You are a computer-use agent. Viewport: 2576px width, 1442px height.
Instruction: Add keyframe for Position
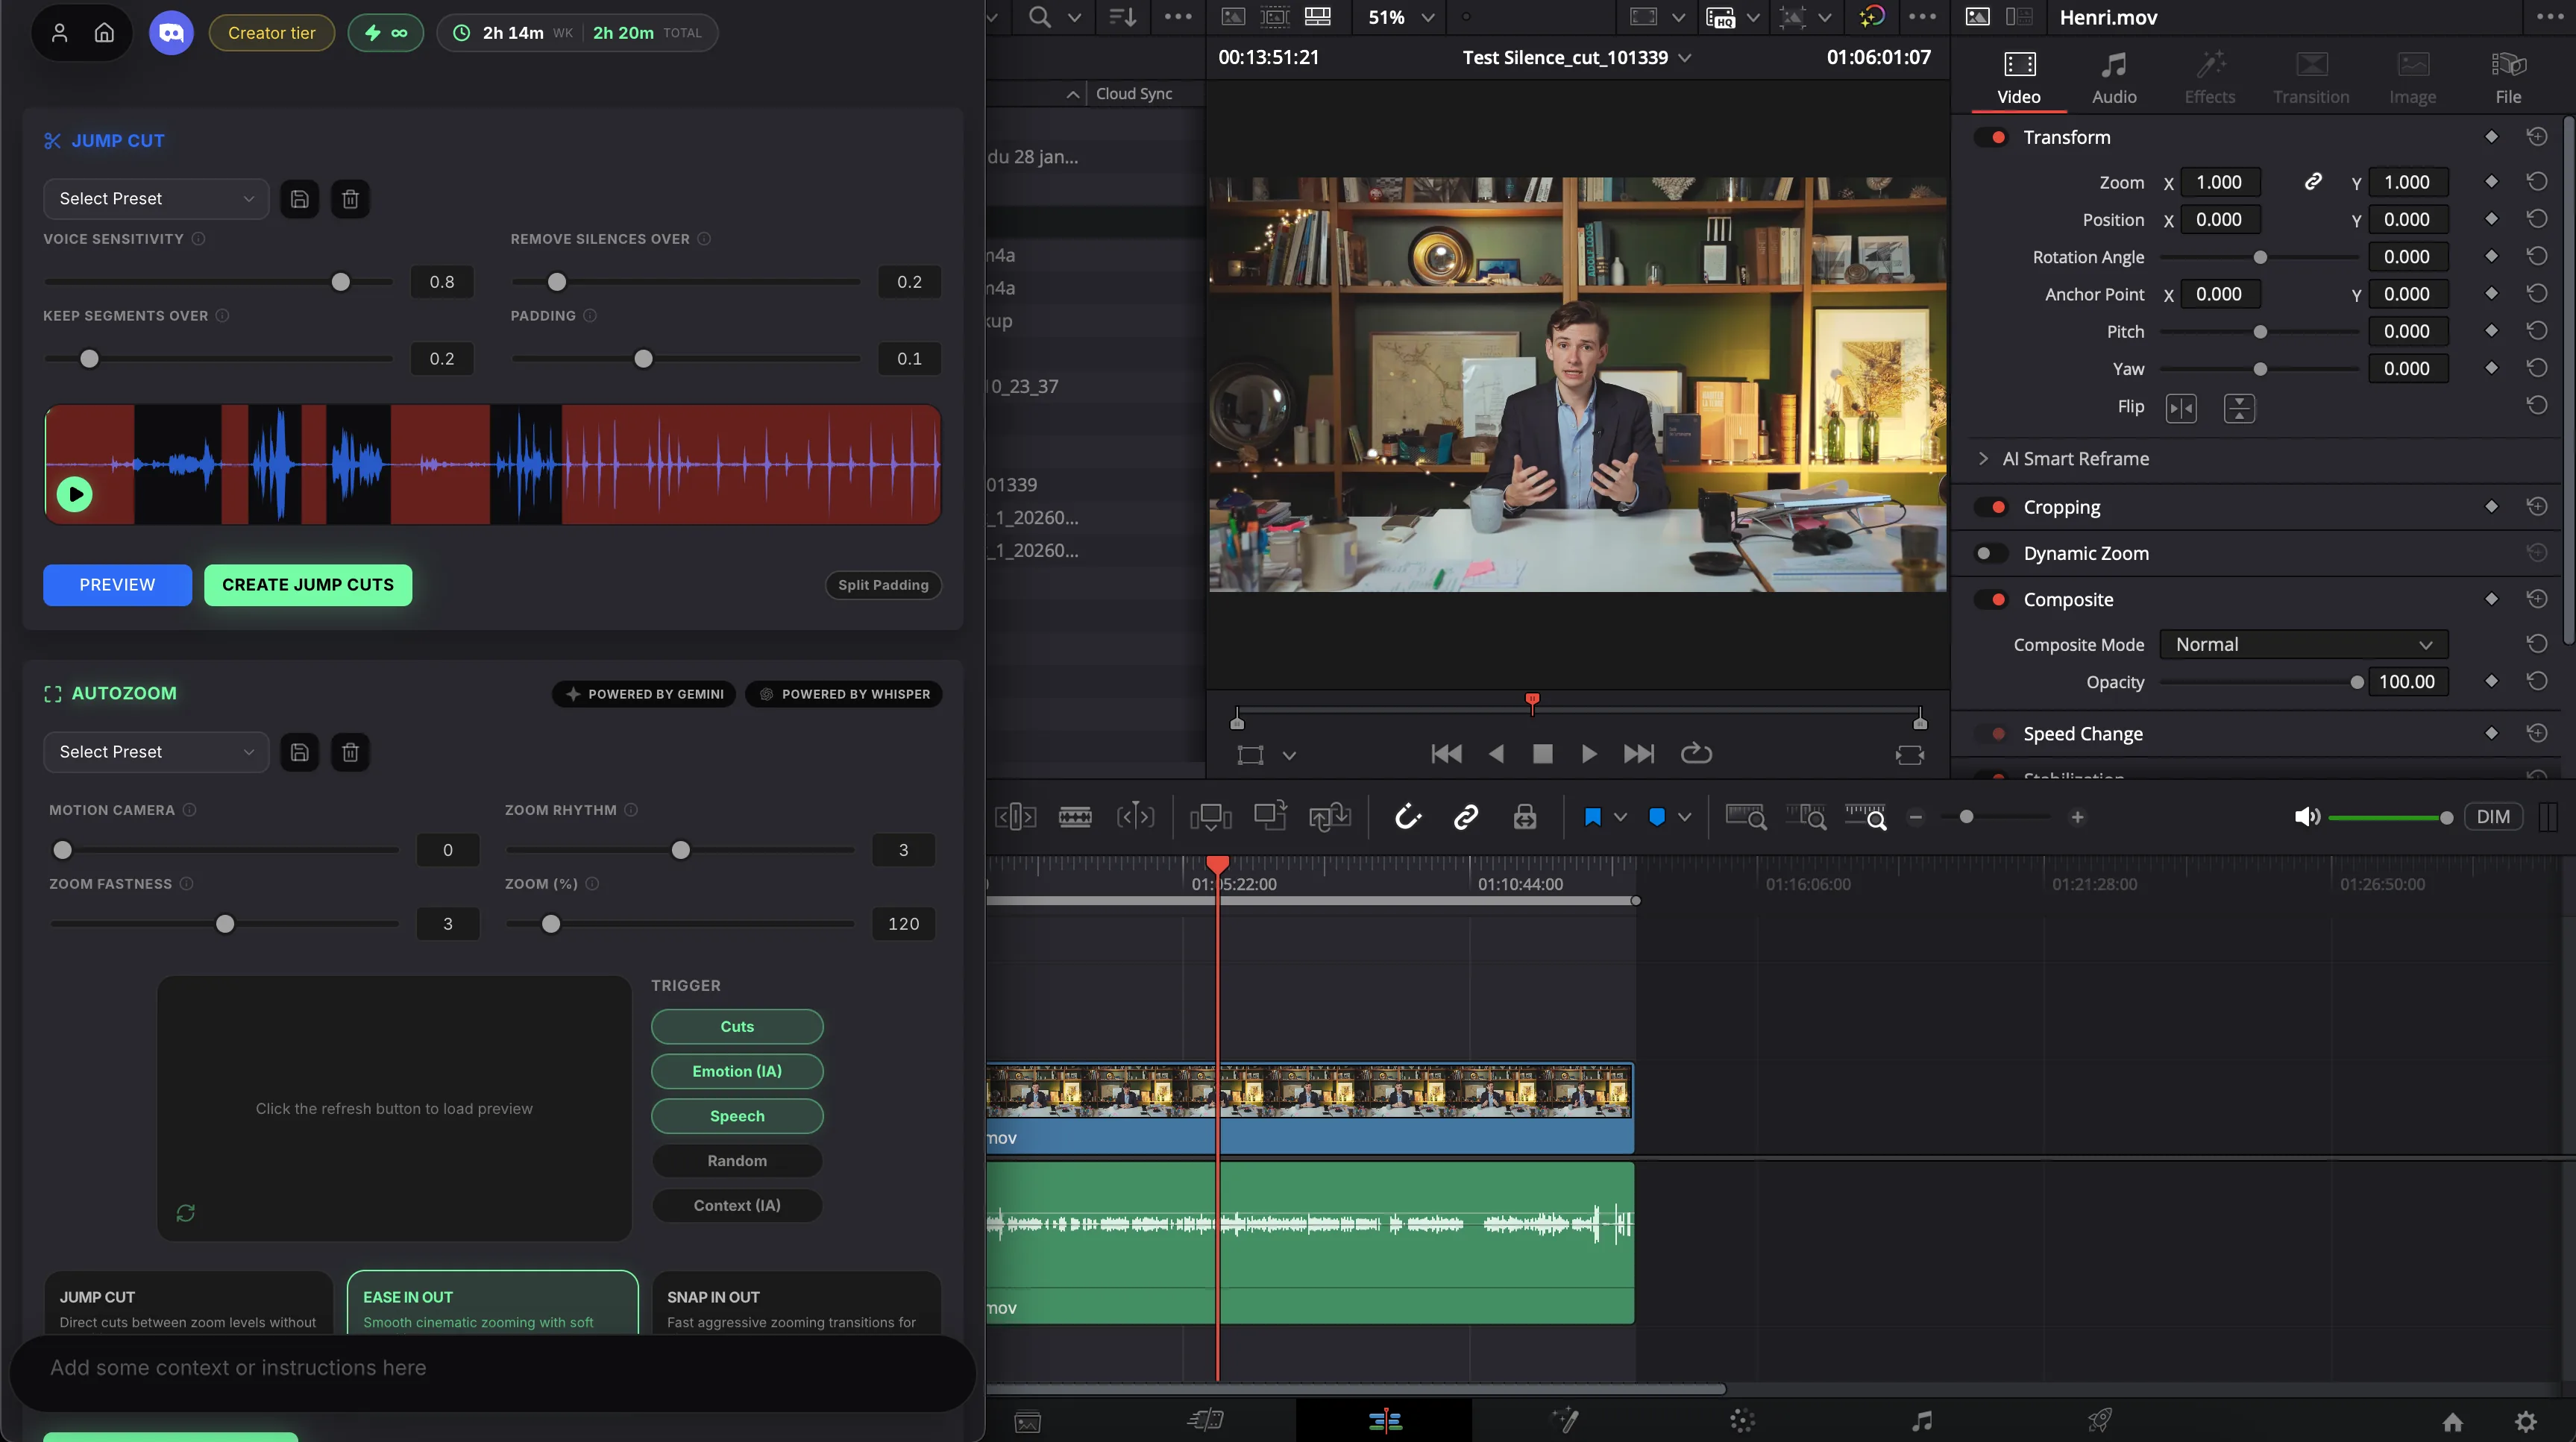click(x=2491, y=219)
